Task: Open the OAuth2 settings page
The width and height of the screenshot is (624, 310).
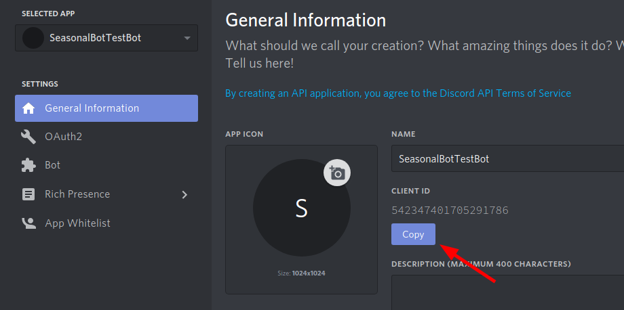Action: click(x=106, y=137)
